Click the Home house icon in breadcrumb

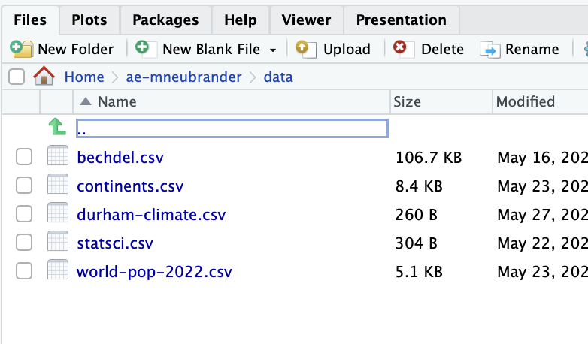pos(44,76)
